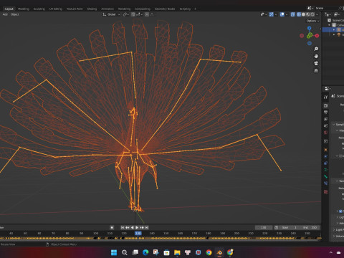
Task: Toggle preview range clock in timeline
Action: (277, 227)
